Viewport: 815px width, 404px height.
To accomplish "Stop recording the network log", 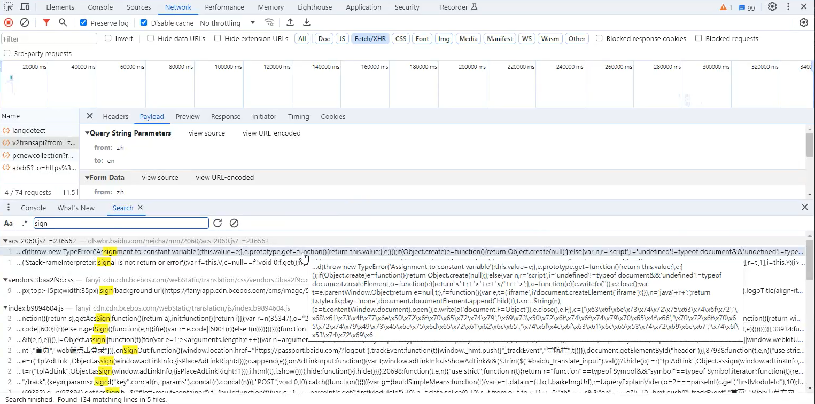I will click(x=9, y=22).
